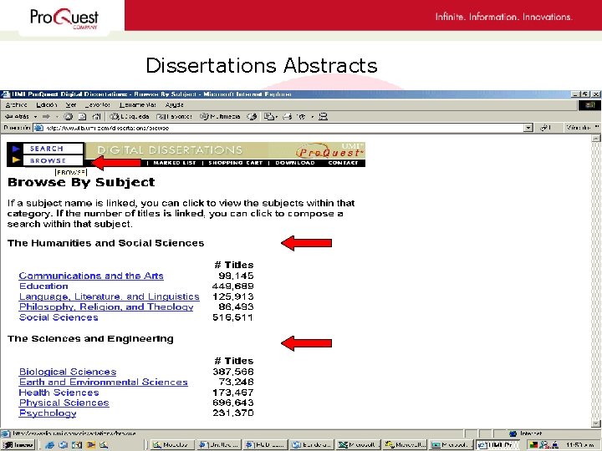This screenshot has width=602, height=451.
Task: Click the fifth quick launch icon in the taskbar
Action: 104,445
